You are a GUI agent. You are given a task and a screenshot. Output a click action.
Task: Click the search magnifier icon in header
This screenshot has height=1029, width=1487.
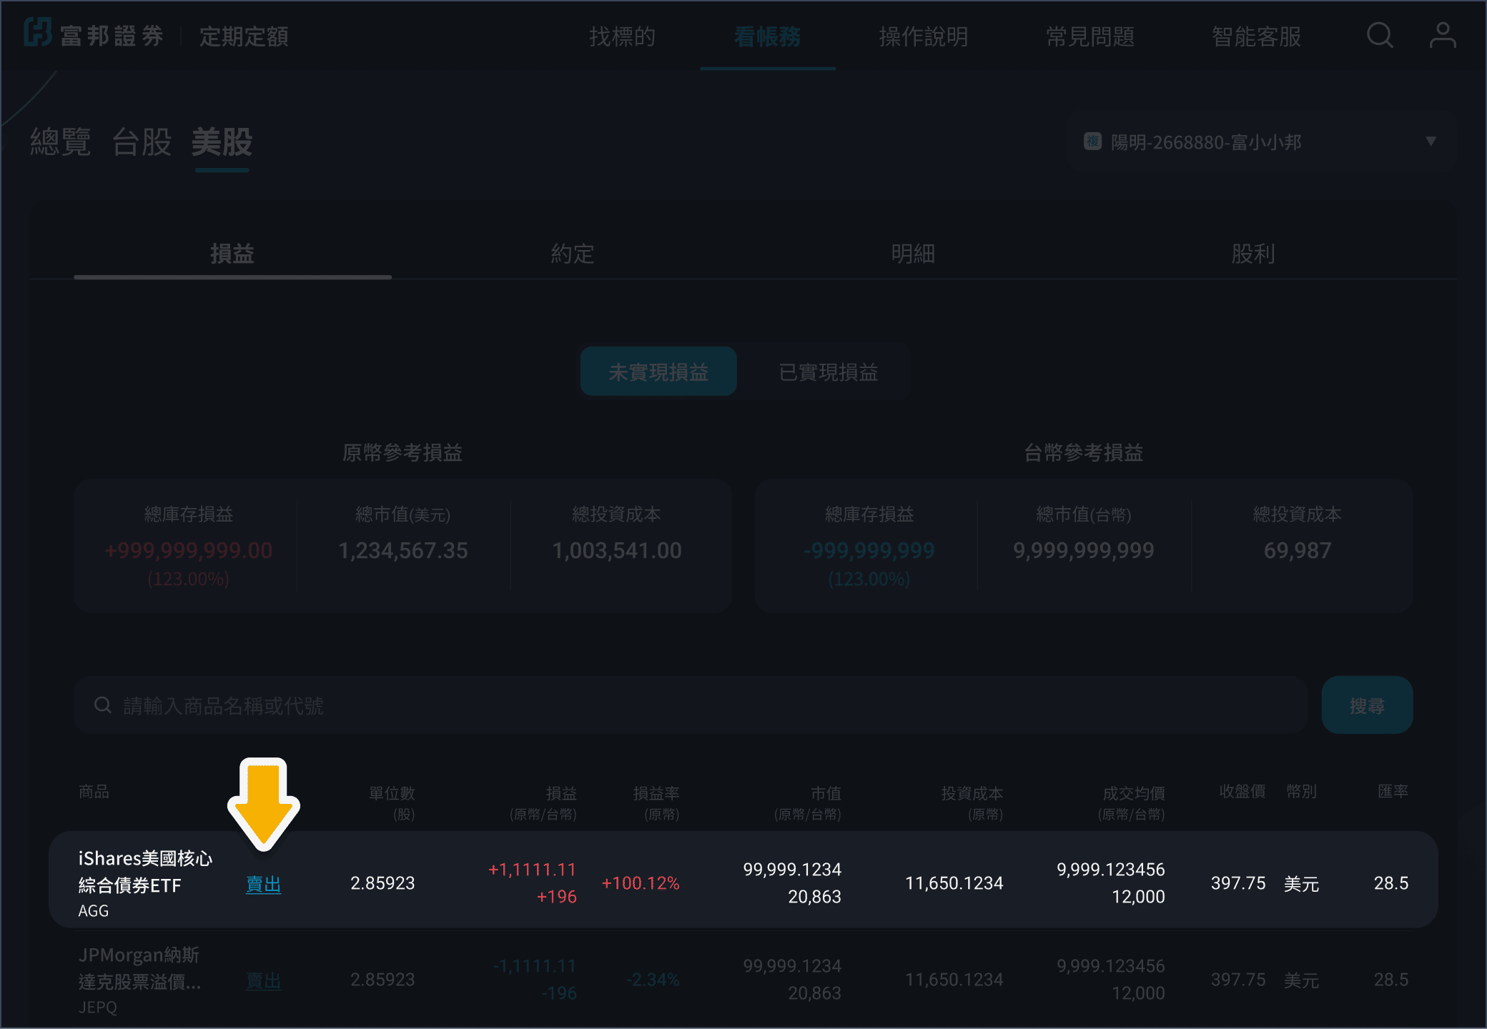(1380, 35)
